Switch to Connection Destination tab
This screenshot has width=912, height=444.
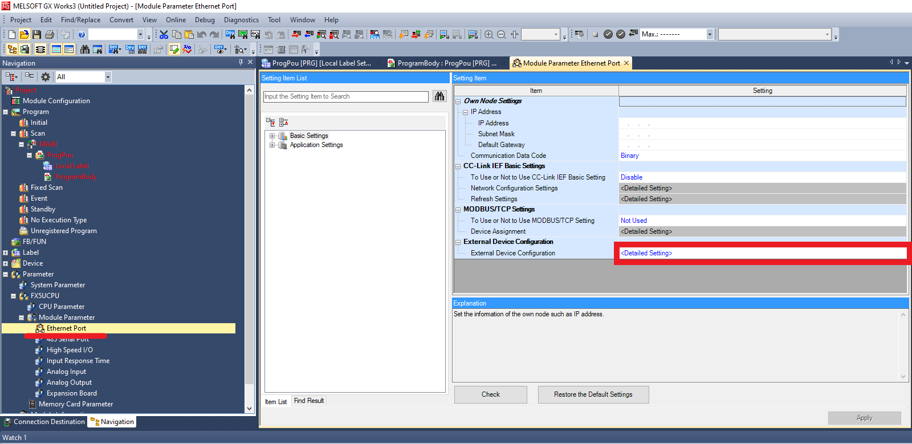44,422
